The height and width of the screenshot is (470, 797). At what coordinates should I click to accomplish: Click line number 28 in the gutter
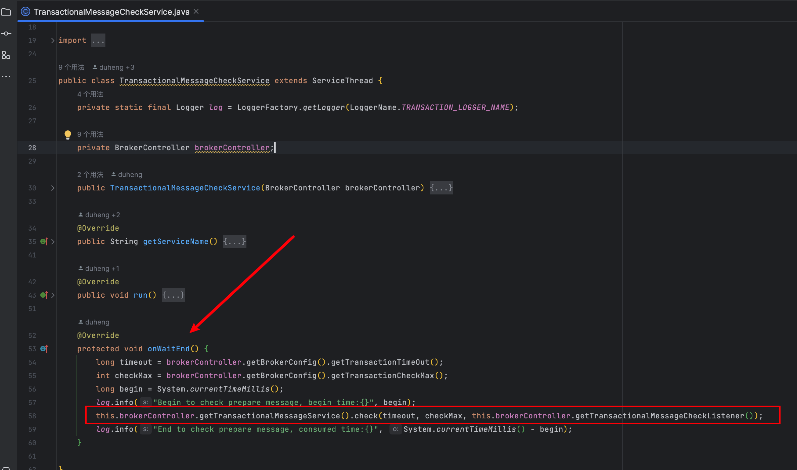coord(32,148)
